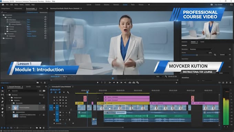This screenshot has width=234, height=132.
Task: Select the Rectangle shape tool
Action: [2, 105]
